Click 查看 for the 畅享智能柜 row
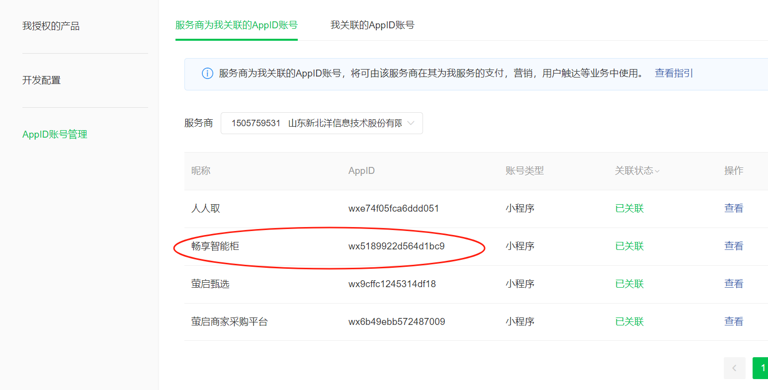Image resolution: width=768 pixels, height=390 pixels. 734,246
